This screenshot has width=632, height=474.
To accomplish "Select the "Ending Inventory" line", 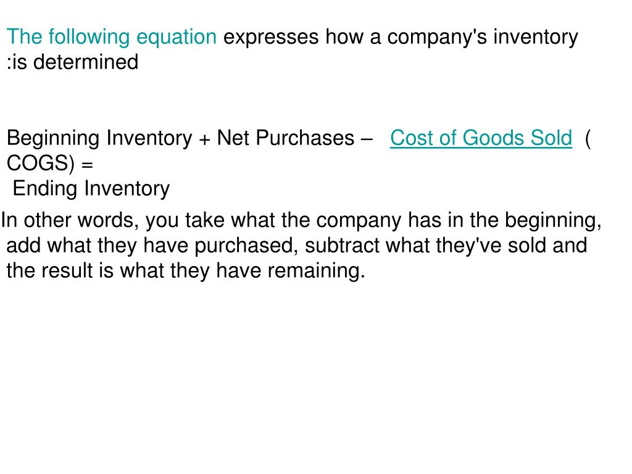I will (x=91, y=189).
